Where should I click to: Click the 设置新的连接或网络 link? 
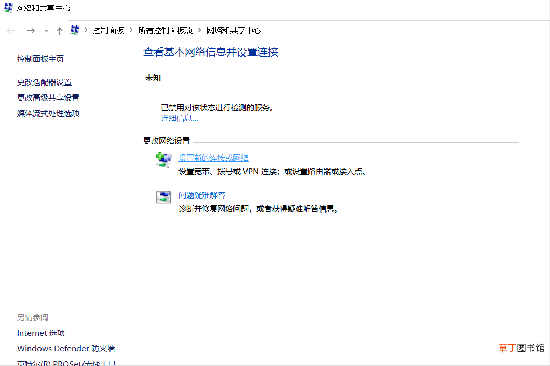(x=213, y=158)
